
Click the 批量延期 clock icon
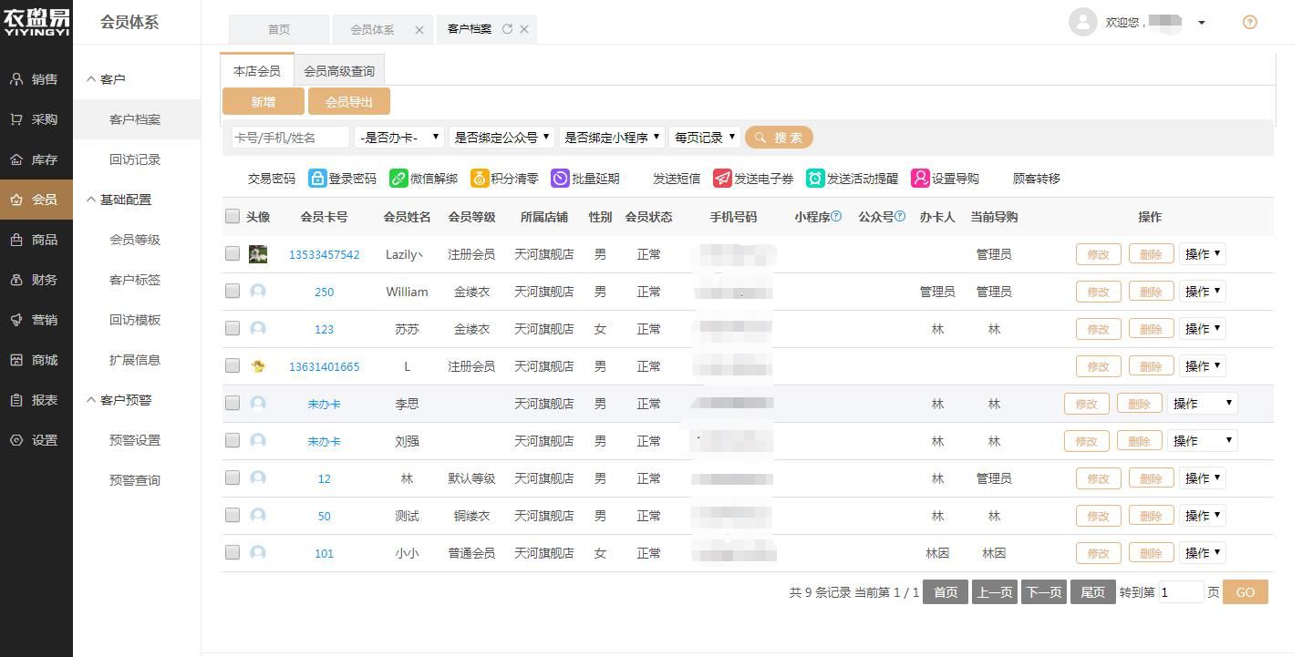(560, 179)
